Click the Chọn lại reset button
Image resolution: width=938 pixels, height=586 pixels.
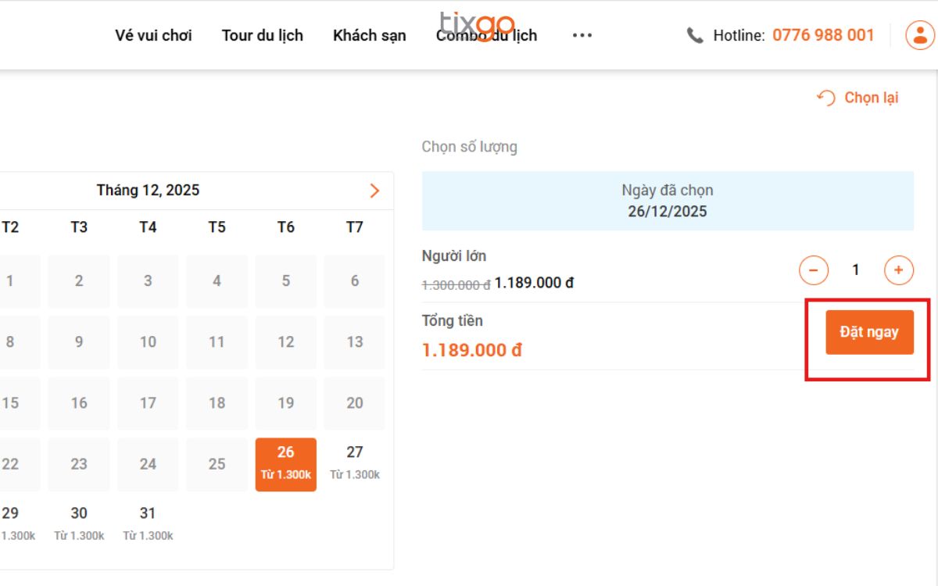[858, 98]
